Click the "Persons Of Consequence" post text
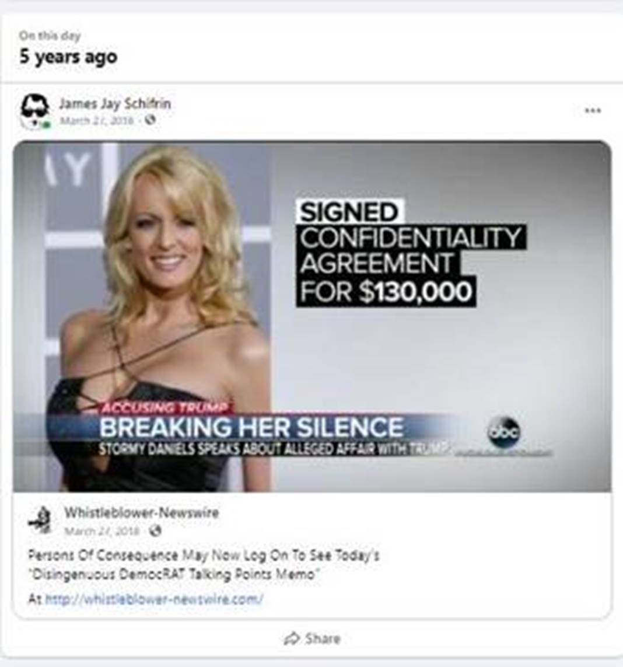The width and height of the screenshot is (623, 667). coord(204,565)
